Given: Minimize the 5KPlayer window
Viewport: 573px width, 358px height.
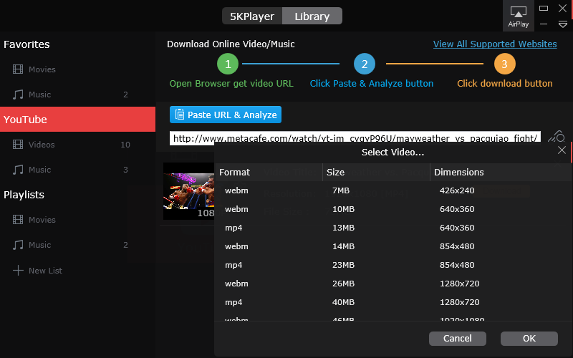Looking at the screenshot, I should pyautogui.click(x=544, y=24).
